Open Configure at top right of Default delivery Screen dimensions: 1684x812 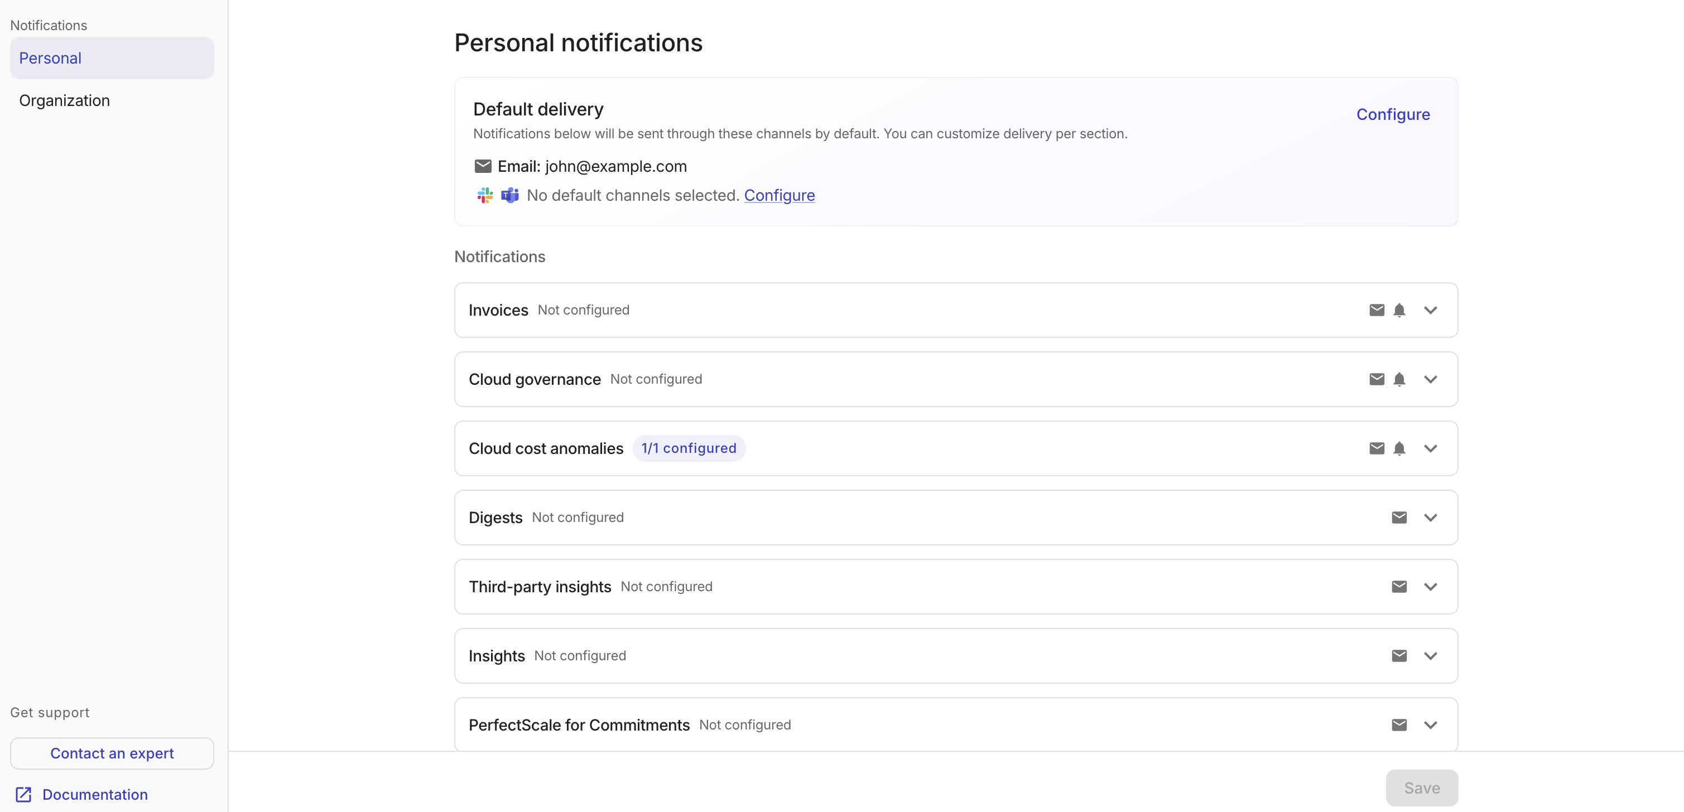click(1392, 114)
